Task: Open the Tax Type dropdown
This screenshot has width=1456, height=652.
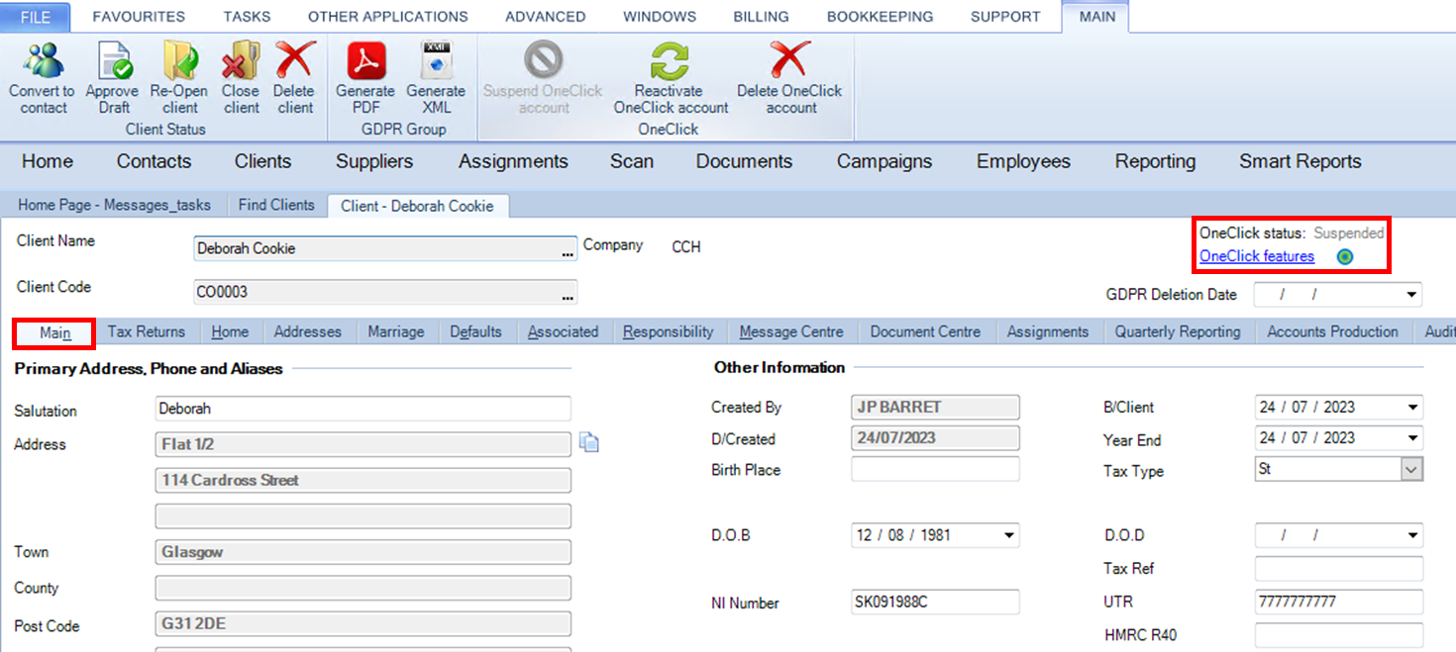Action: 1411,469
